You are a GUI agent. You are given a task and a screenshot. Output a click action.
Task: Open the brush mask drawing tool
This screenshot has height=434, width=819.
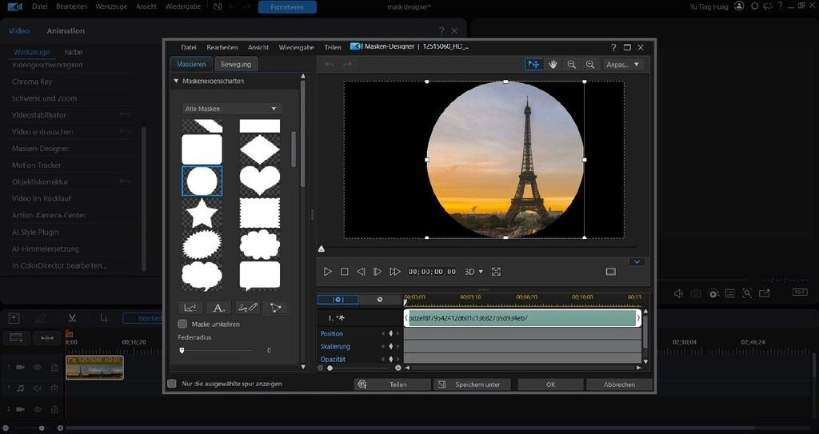[248, 308]
